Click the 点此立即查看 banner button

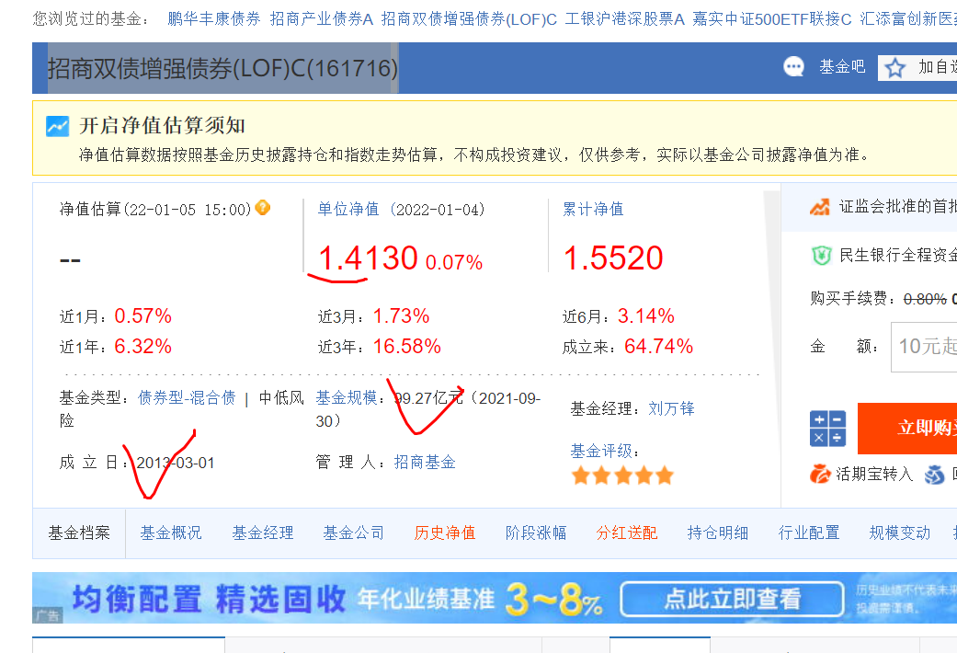pyautogui.click(x=732, y=600)
